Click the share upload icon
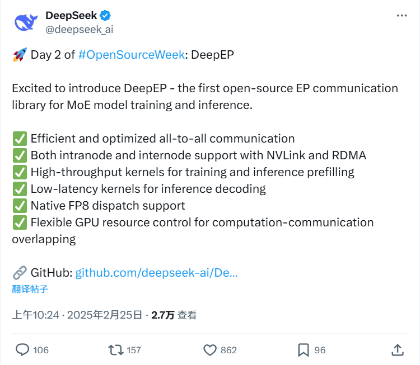The width and height of the screenshot is (420, 365). [397, 350]
